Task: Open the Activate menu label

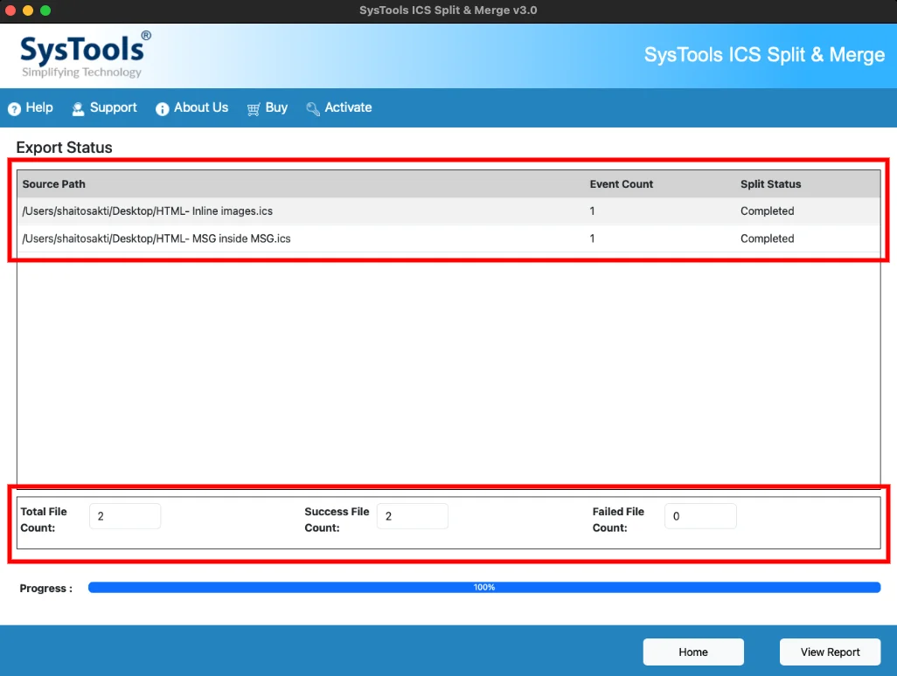Action: [348, 107]
